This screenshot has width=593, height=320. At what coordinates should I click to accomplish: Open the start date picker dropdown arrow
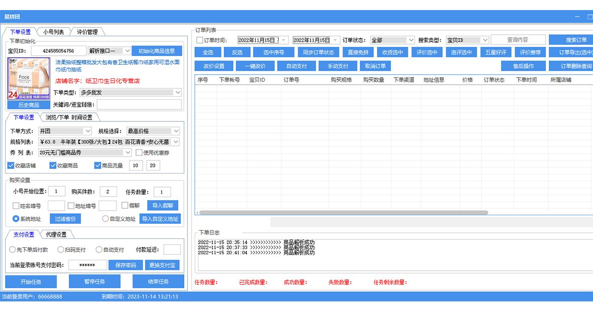coord(284,40)
